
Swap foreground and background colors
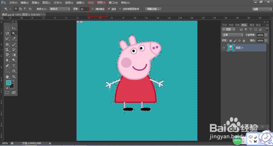[13, 81]
